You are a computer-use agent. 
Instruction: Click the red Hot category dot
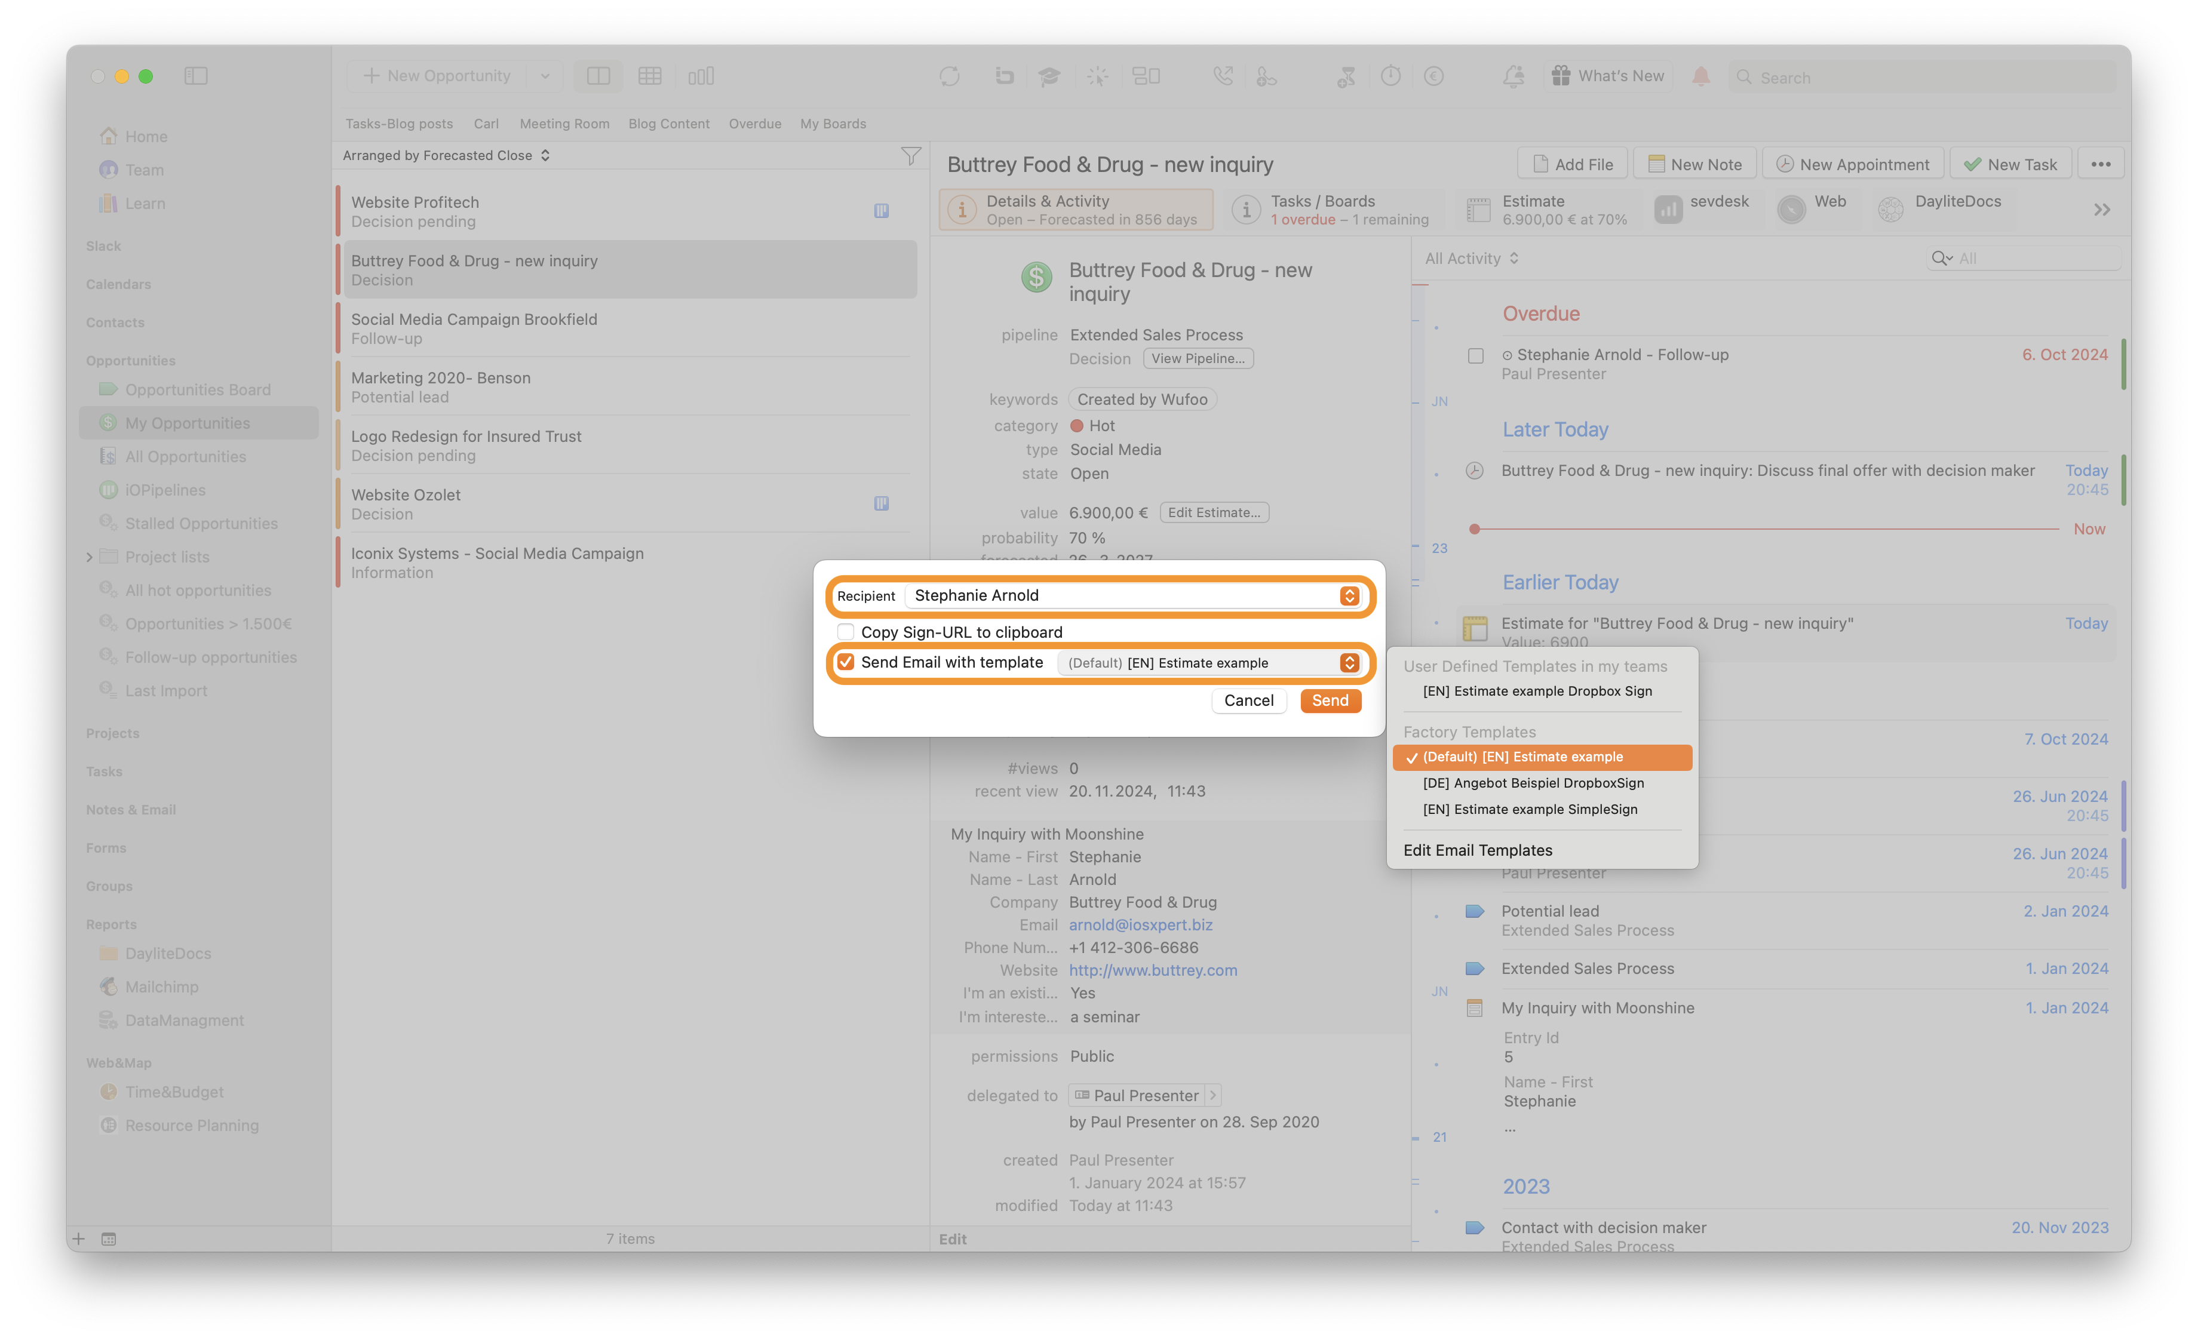point(1077,426)
